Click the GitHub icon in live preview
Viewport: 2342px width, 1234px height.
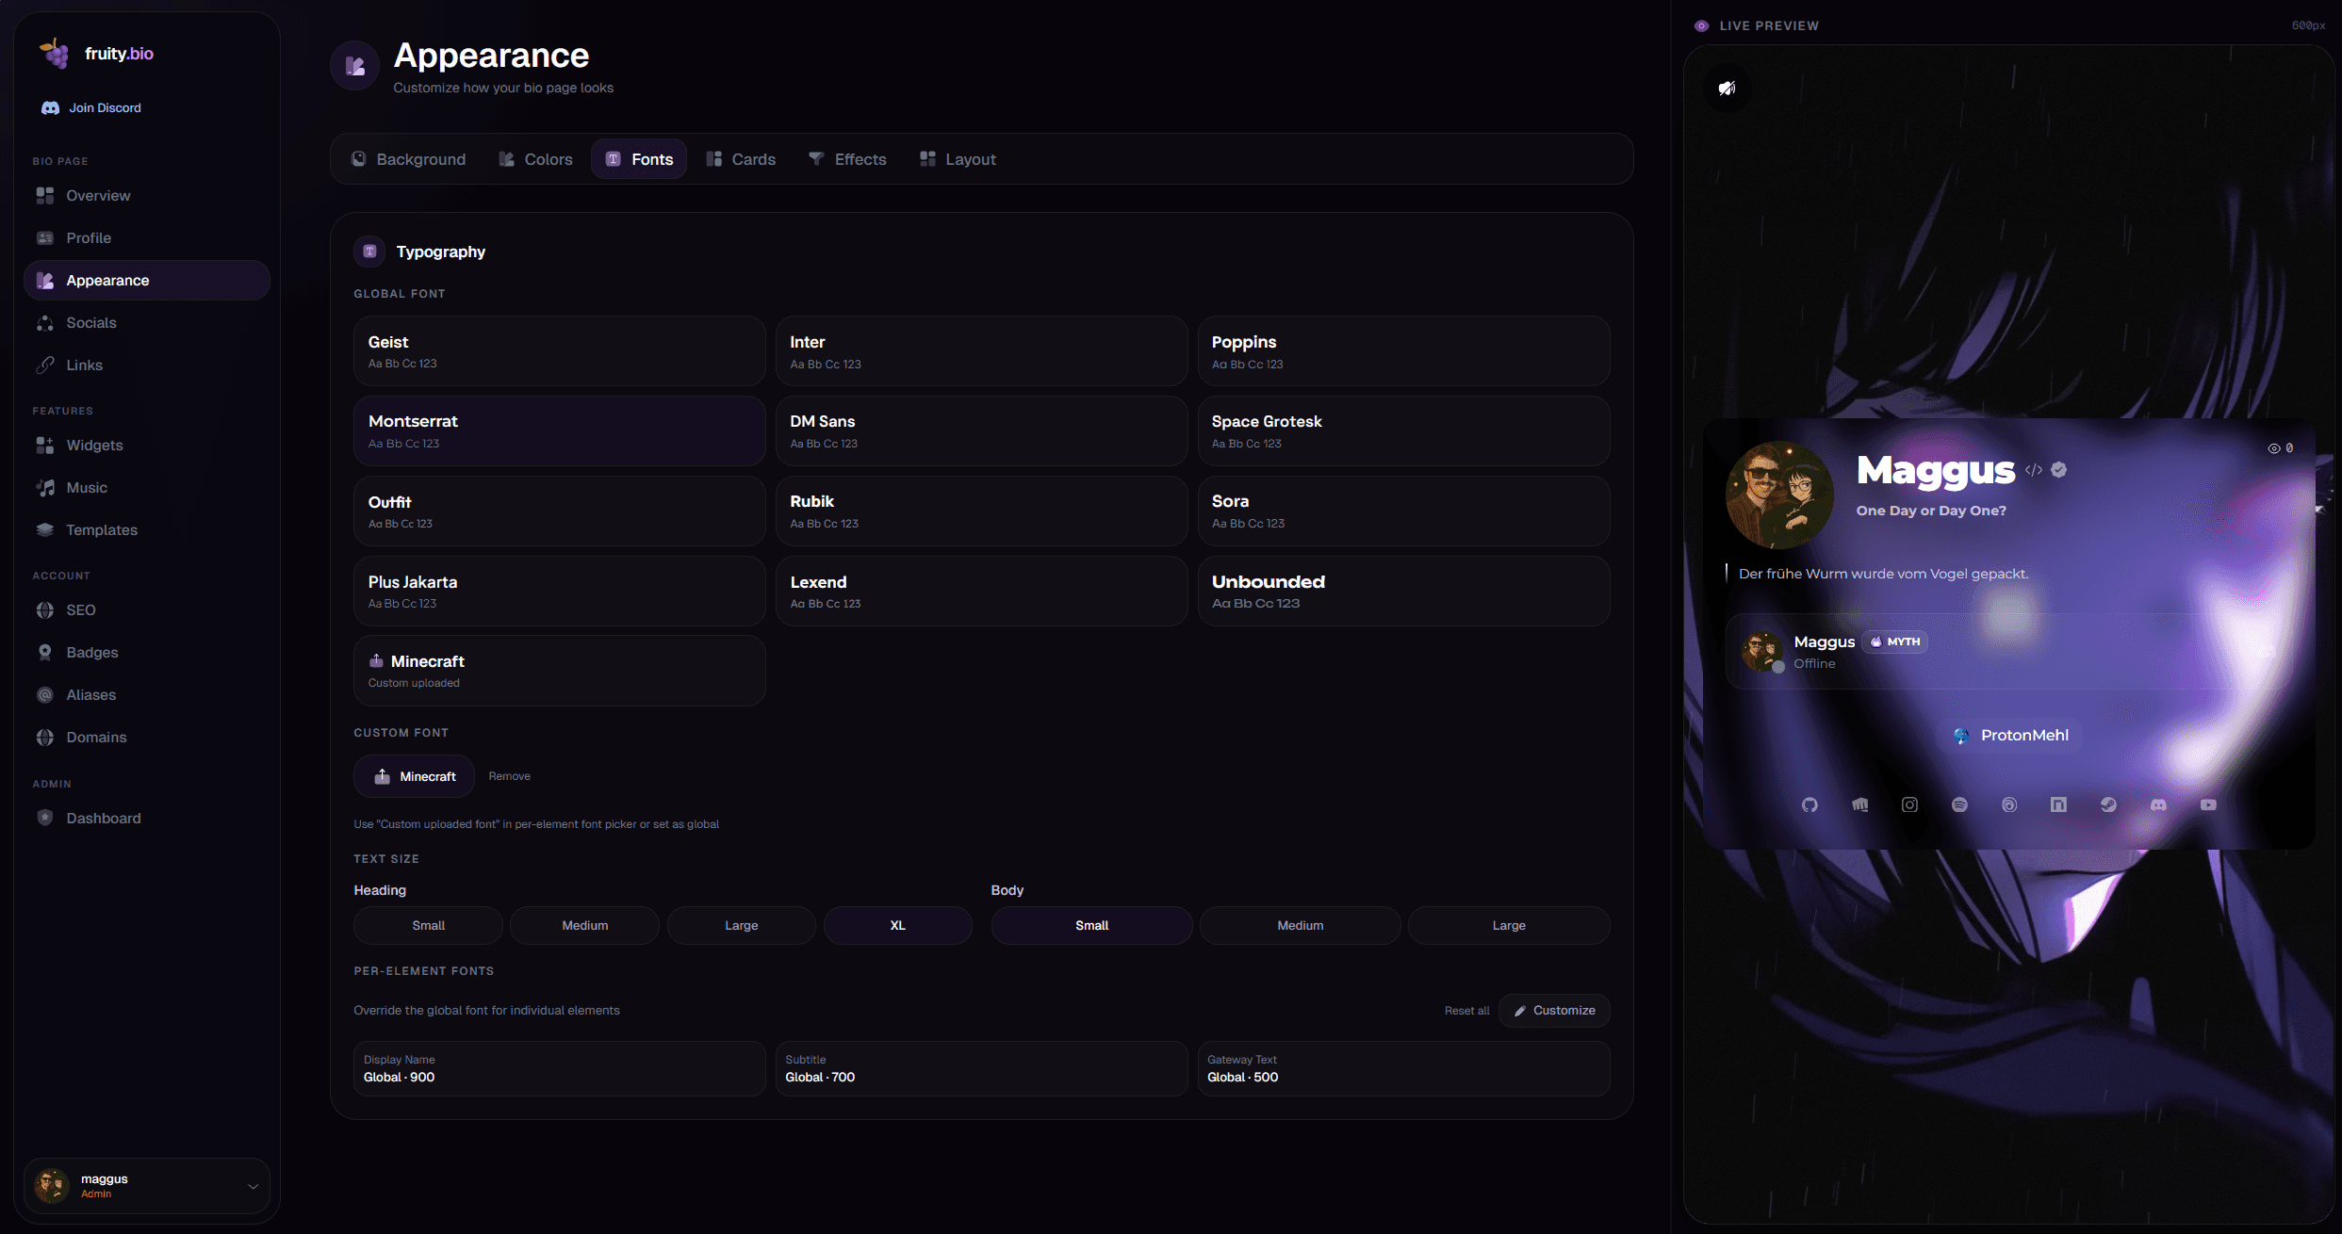coord(1810,804)
